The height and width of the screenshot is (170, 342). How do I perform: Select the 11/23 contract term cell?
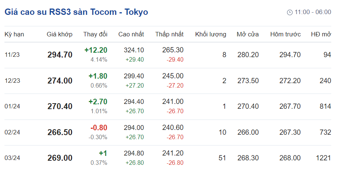click(12, 55)
